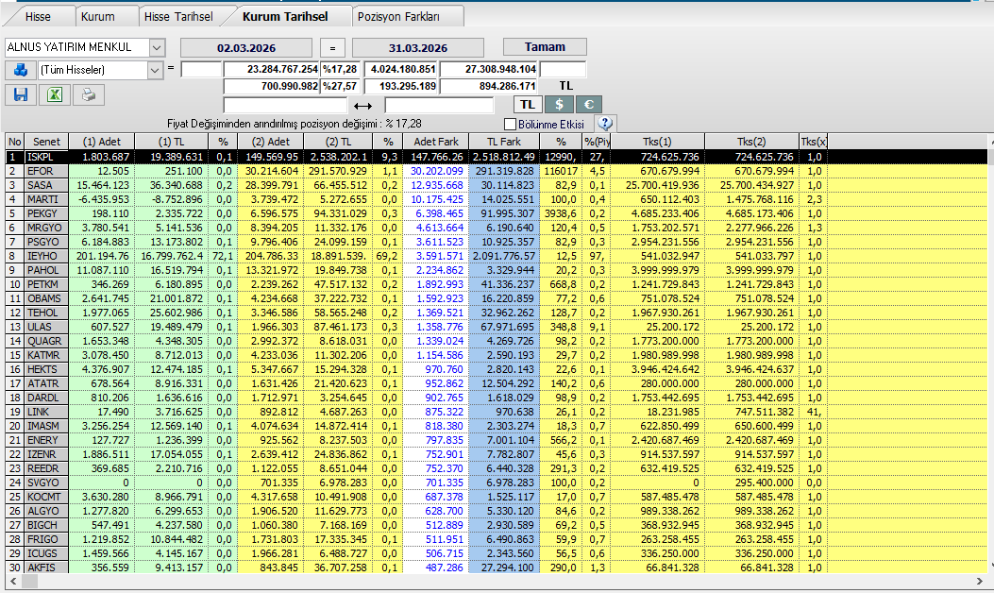Enable the Bölünme Etkisi checkbox
The height and width of the screenshot is (593, 994).
[510, 125]
